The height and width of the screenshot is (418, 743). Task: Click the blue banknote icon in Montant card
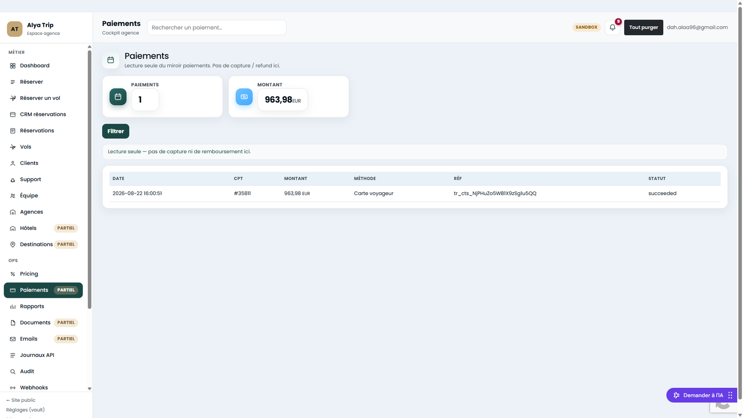pos(244,97)
